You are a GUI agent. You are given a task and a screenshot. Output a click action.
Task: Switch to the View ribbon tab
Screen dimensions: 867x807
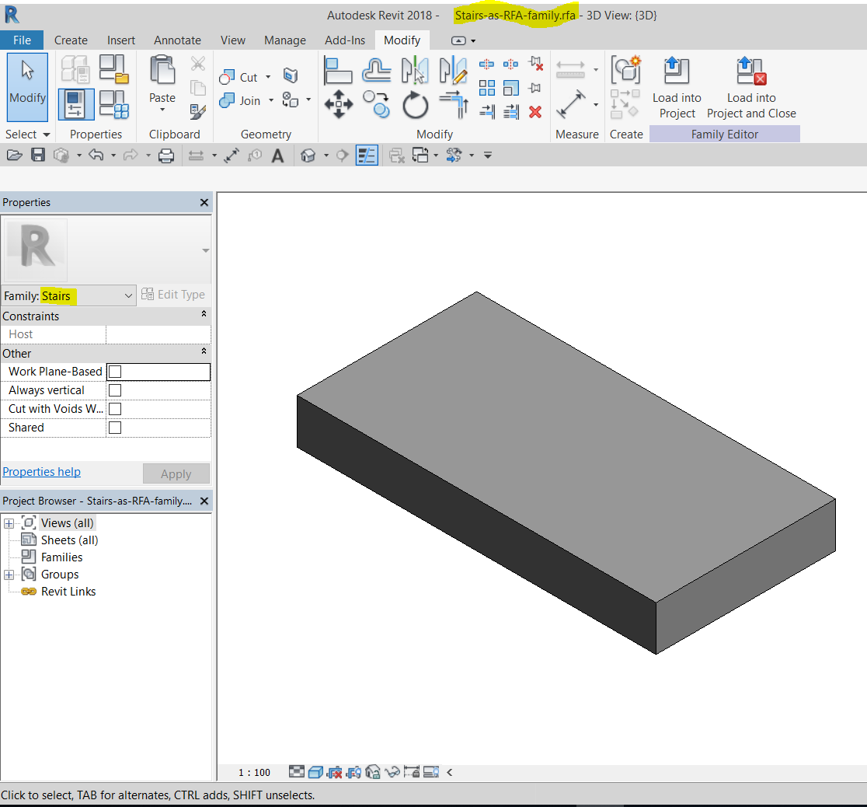(233, 40)
